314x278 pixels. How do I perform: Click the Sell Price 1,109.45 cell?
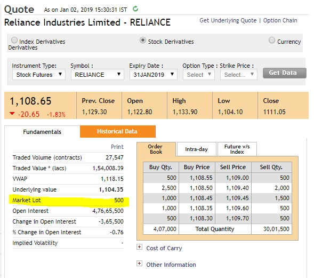(x=234, y=198)
